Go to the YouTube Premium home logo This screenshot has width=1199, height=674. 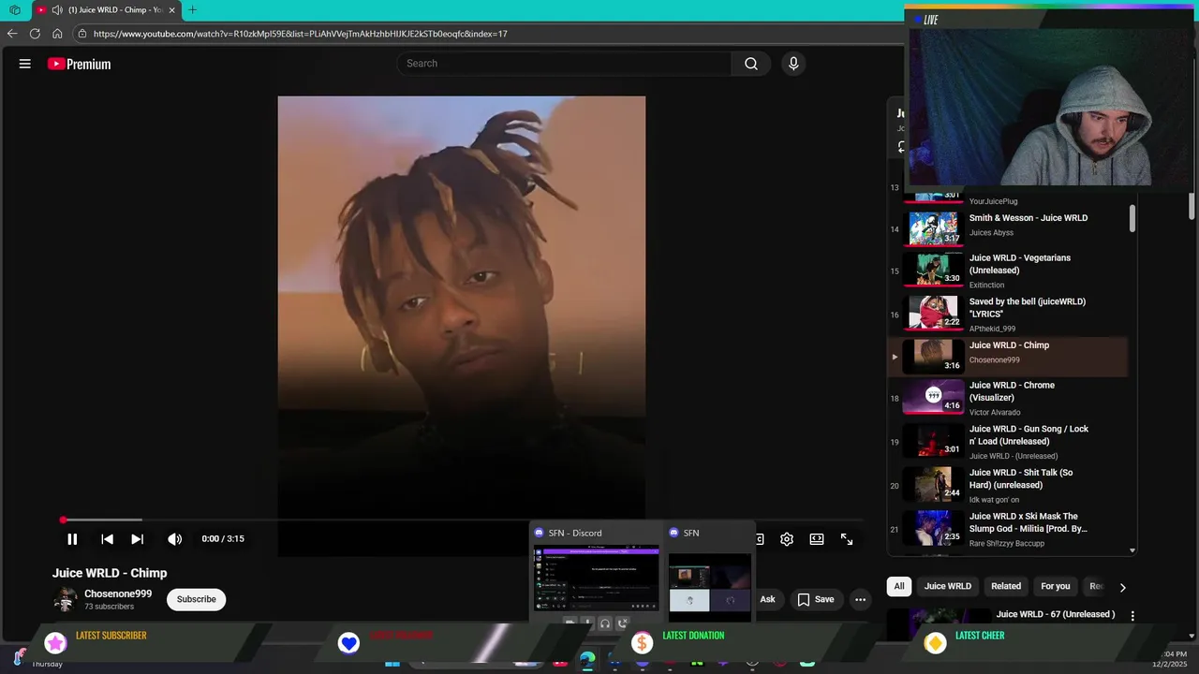[80, 64]
